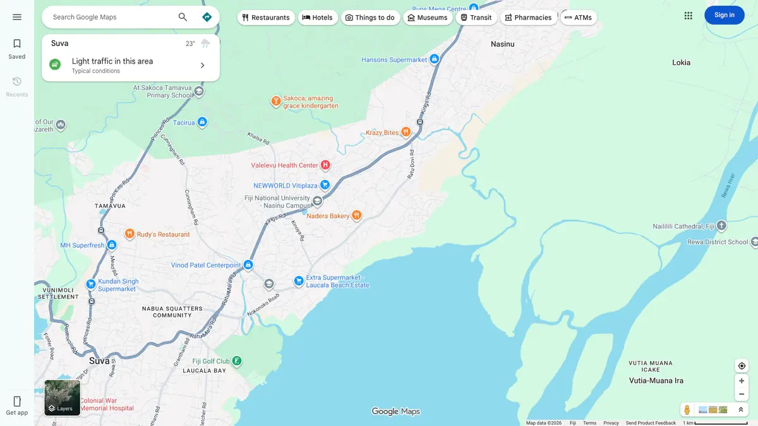Click the TAMAVUA area label

[110, 206]
